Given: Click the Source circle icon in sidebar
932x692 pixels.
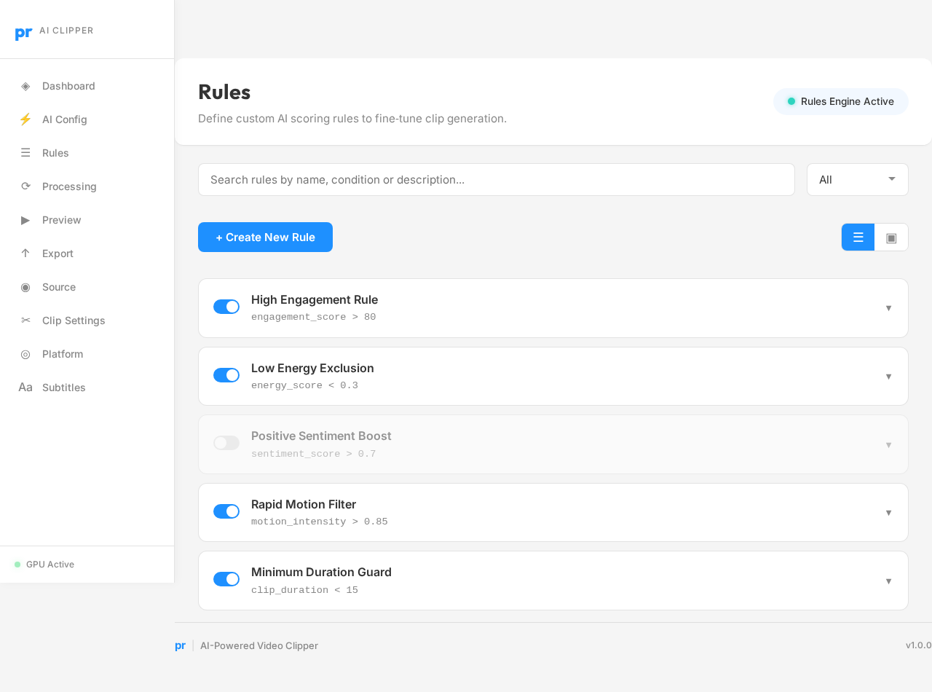Looking at the screenshot, I should point(25,287).
